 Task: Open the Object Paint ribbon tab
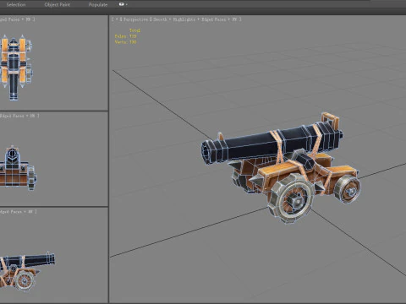(58, 4)
